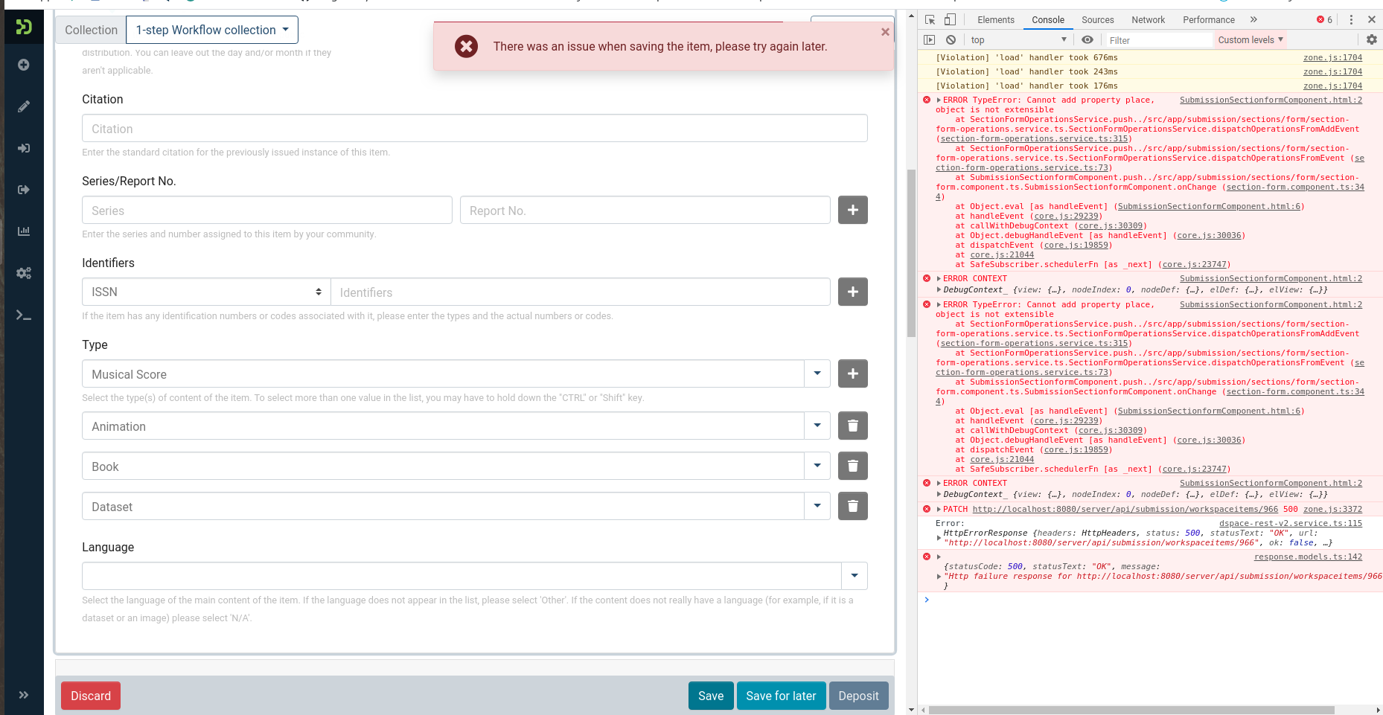Image resolution: width=1383 pixels, height=715 pixels.
Task: Open the console context 'top' selector
Action: tap(1018, 40)
